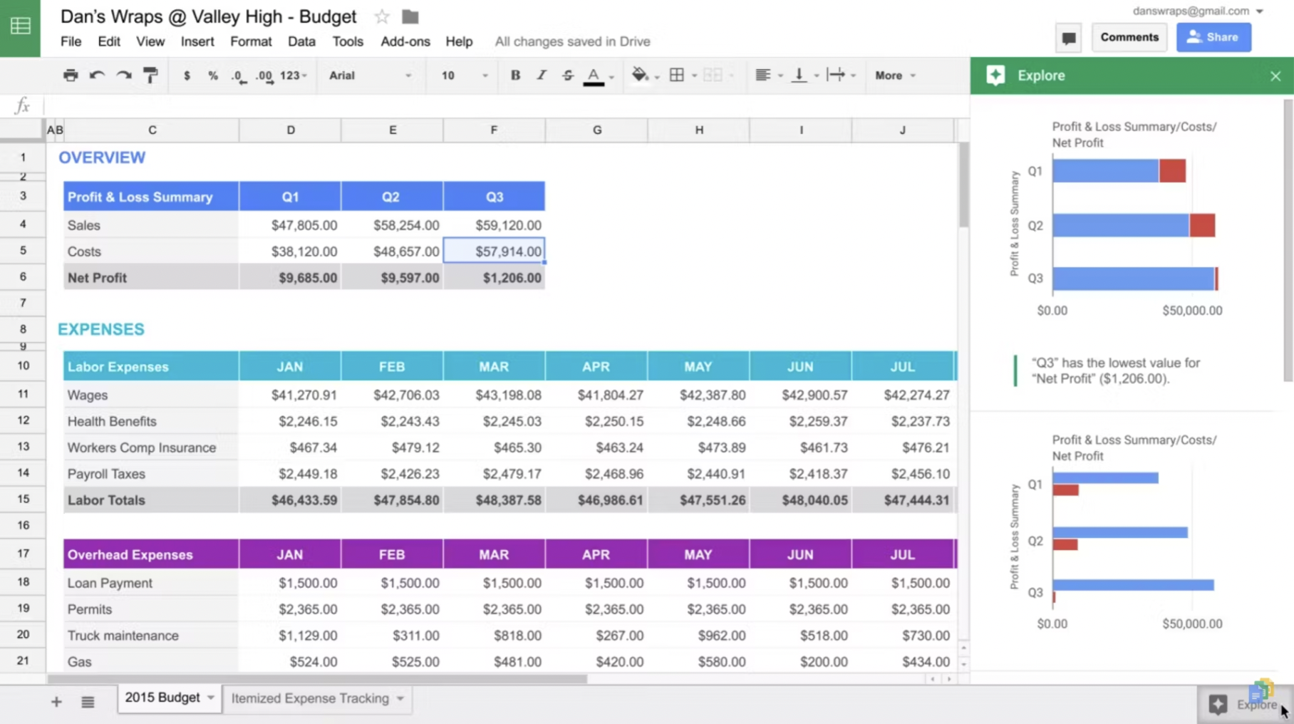Select the Paint format tool
The image size is (1294, 724).
click(150, 75)
